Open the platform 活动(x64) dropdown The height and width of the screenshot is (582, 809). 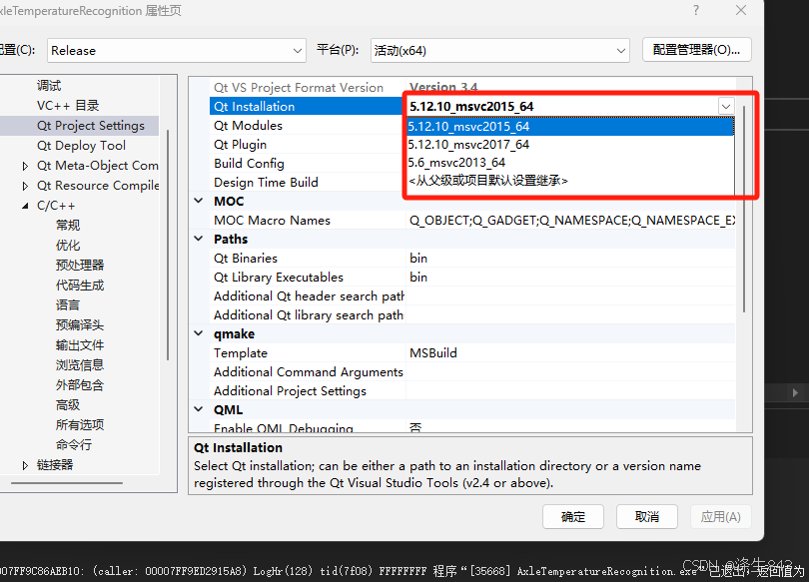[x=499, y=51]
